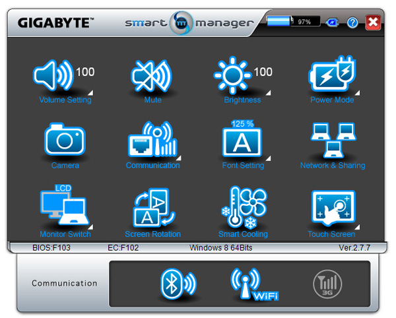The width and height of the screenshot is (396, 318).
Task: Open the Power Mode battery icon
Action: [x=332, y=74]
